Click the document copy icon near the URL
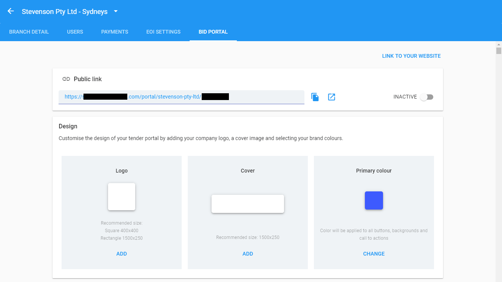 [315, 97]
